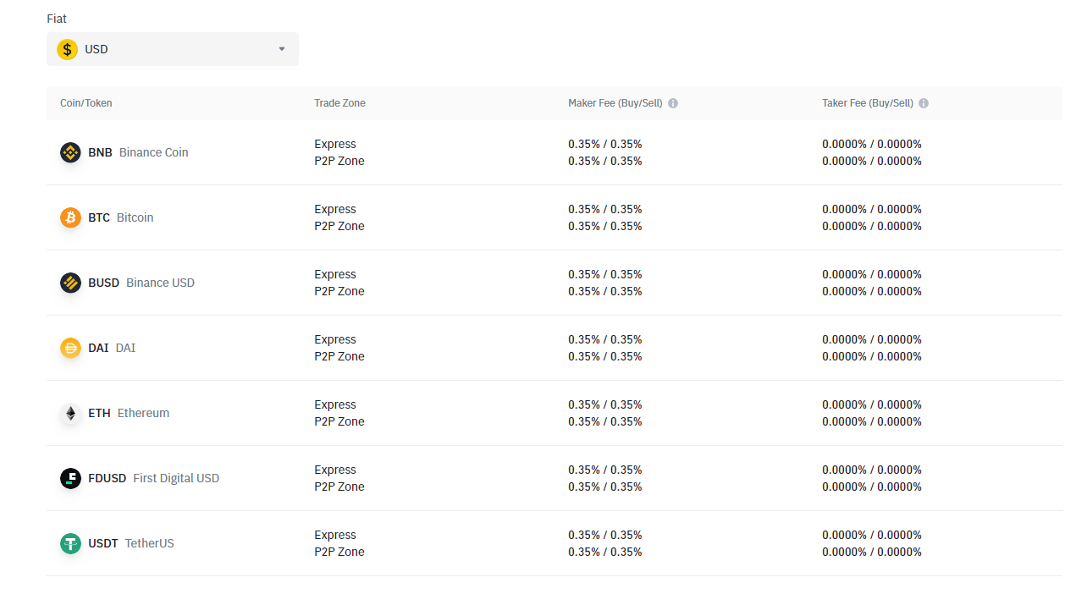Click the BTC Bitcoin icon

point(70,217)
